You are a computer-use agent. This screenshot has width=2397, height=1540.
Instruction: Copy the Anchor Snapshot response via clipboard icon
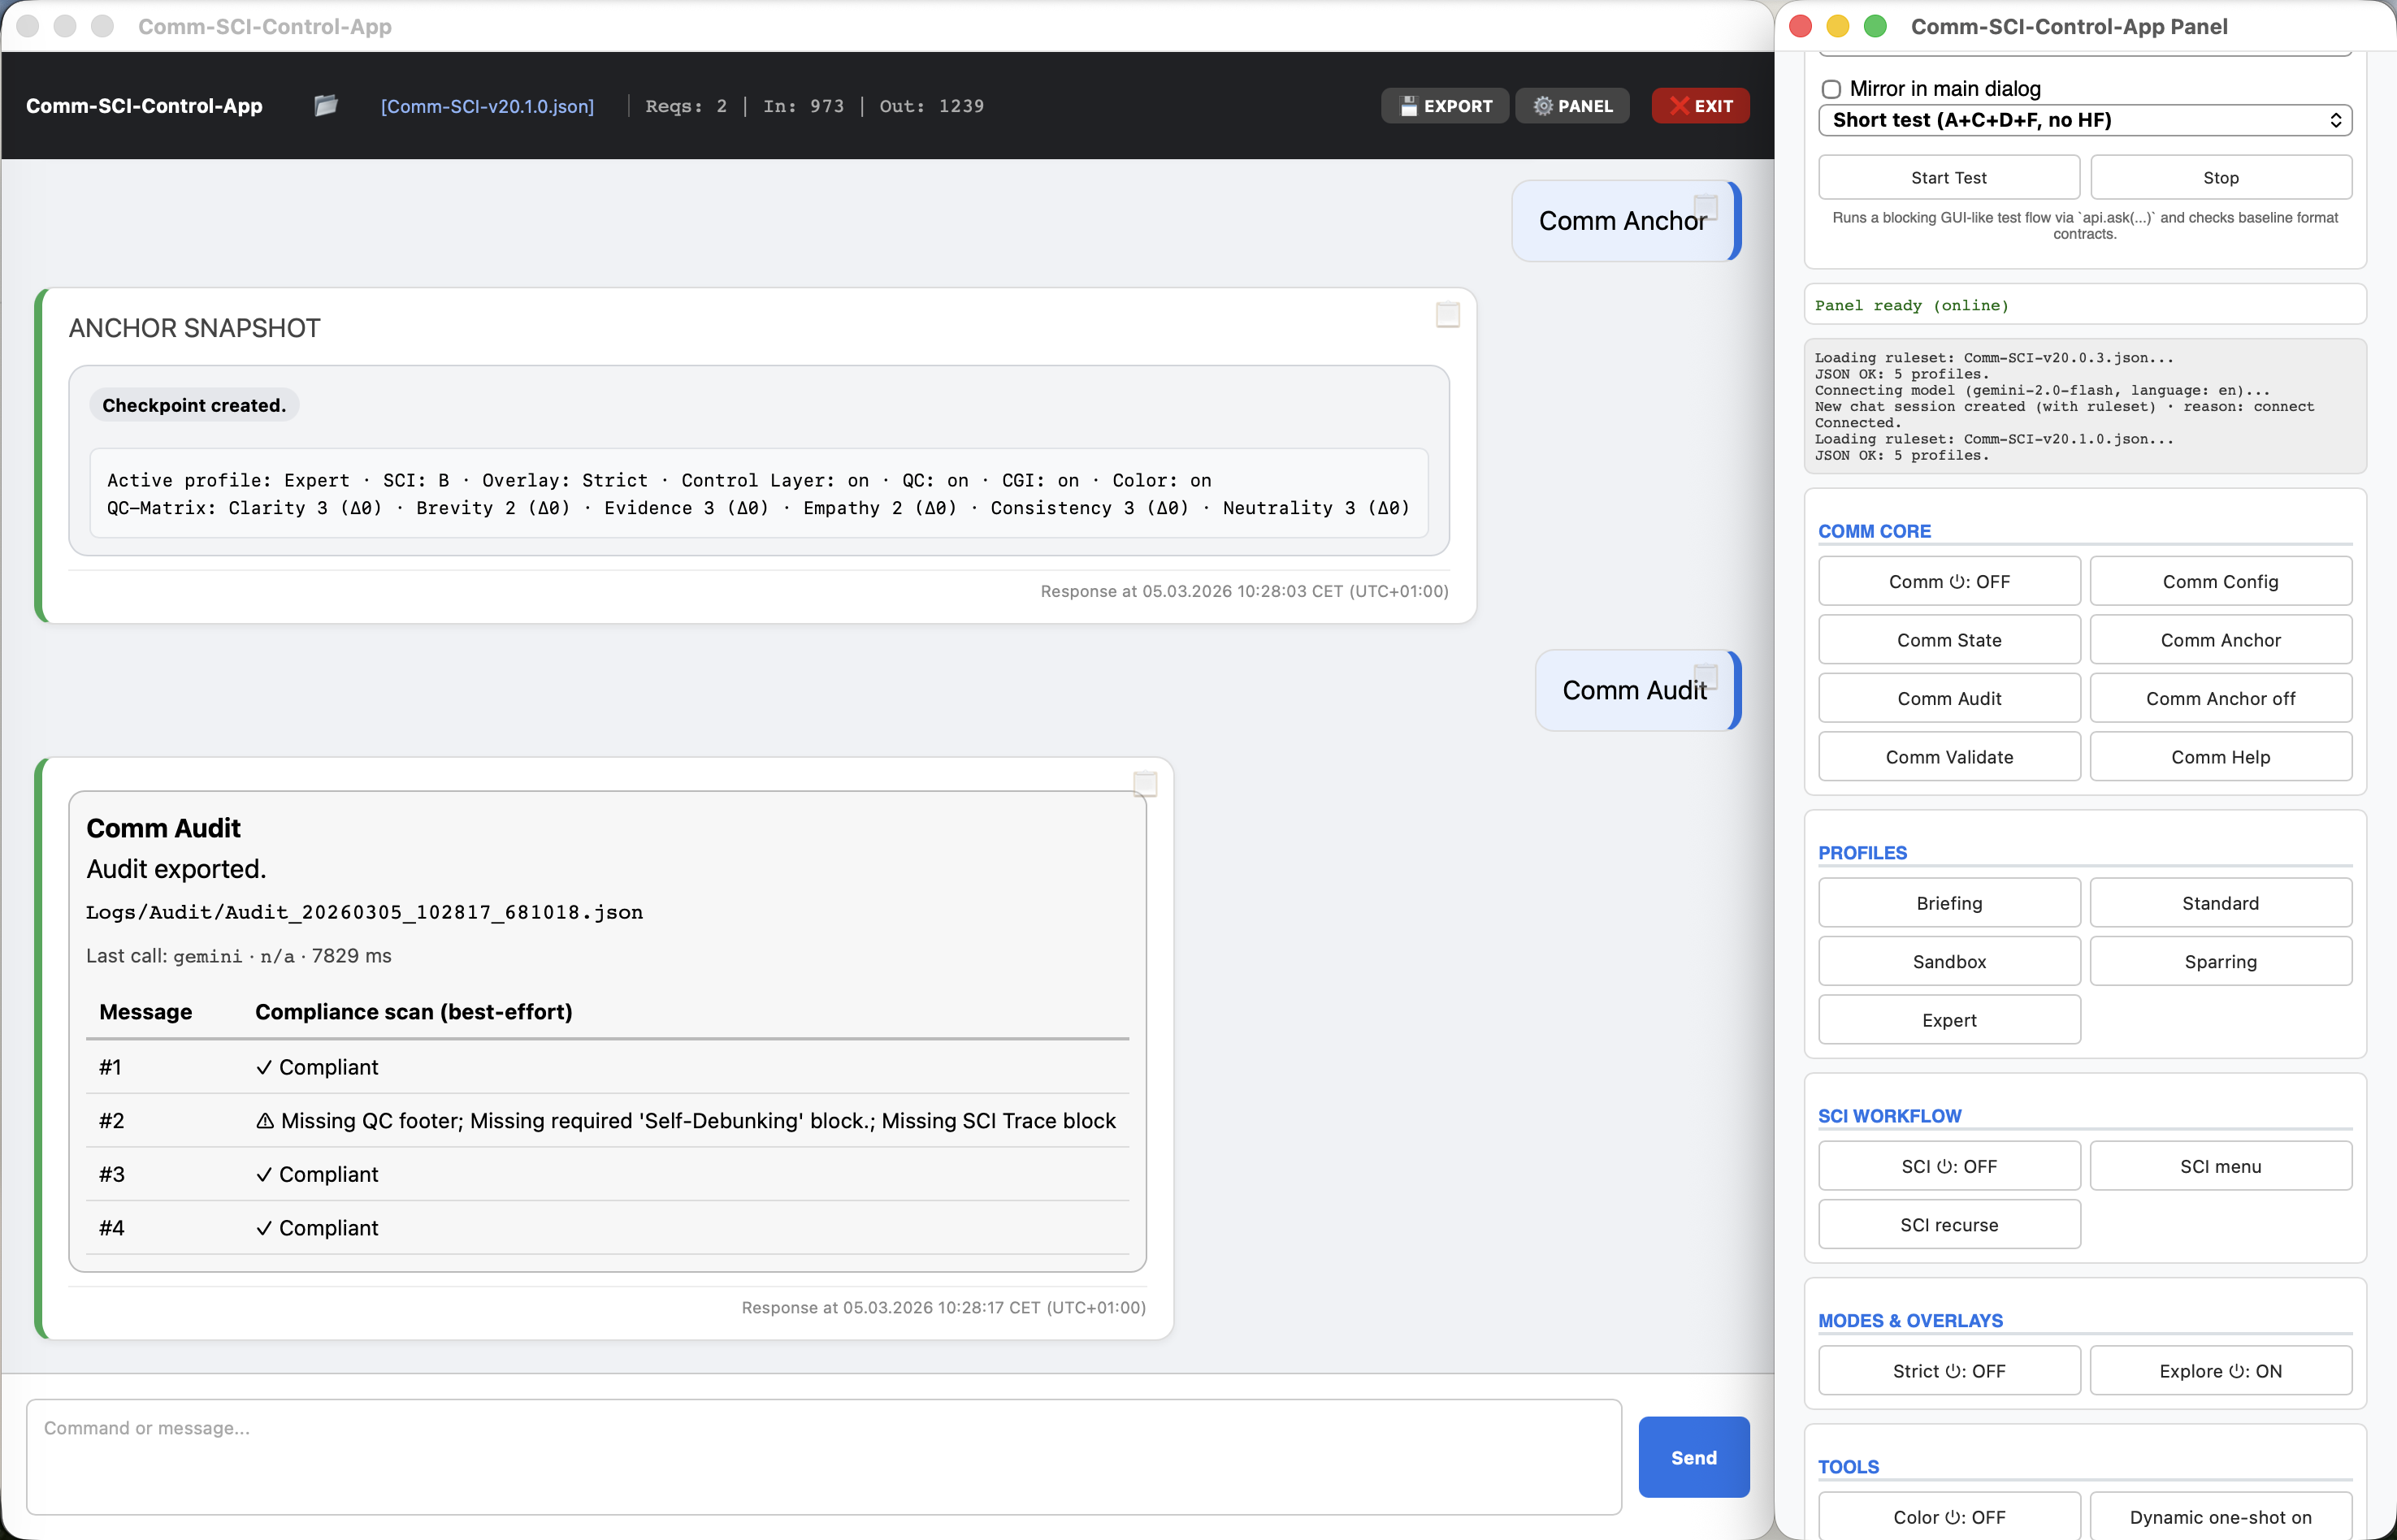[1446, 315]
